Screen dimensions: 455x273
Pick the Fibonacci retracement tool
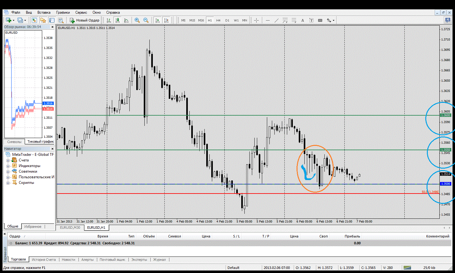294,20
